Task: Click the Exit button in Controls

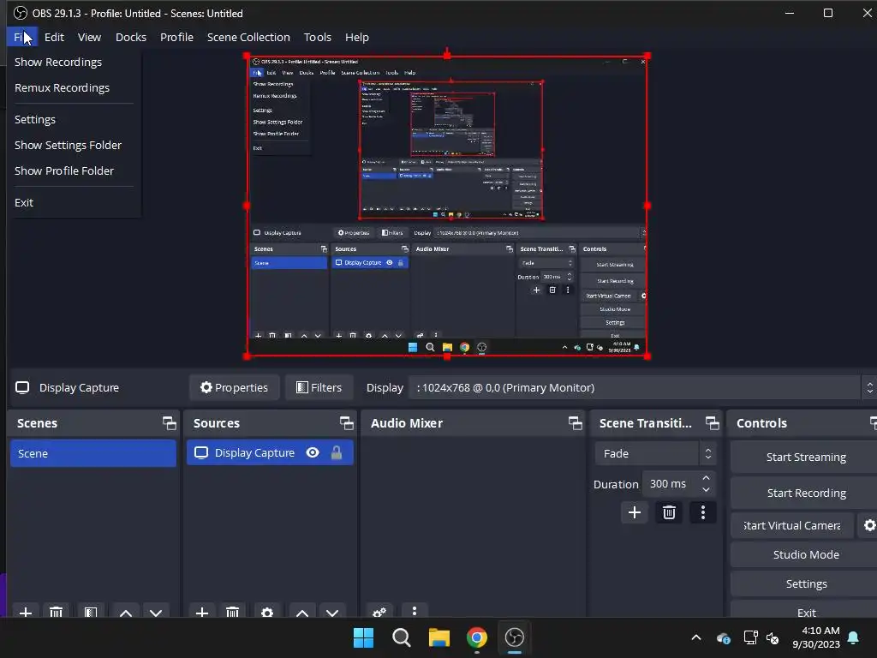Action: (805, 612)
